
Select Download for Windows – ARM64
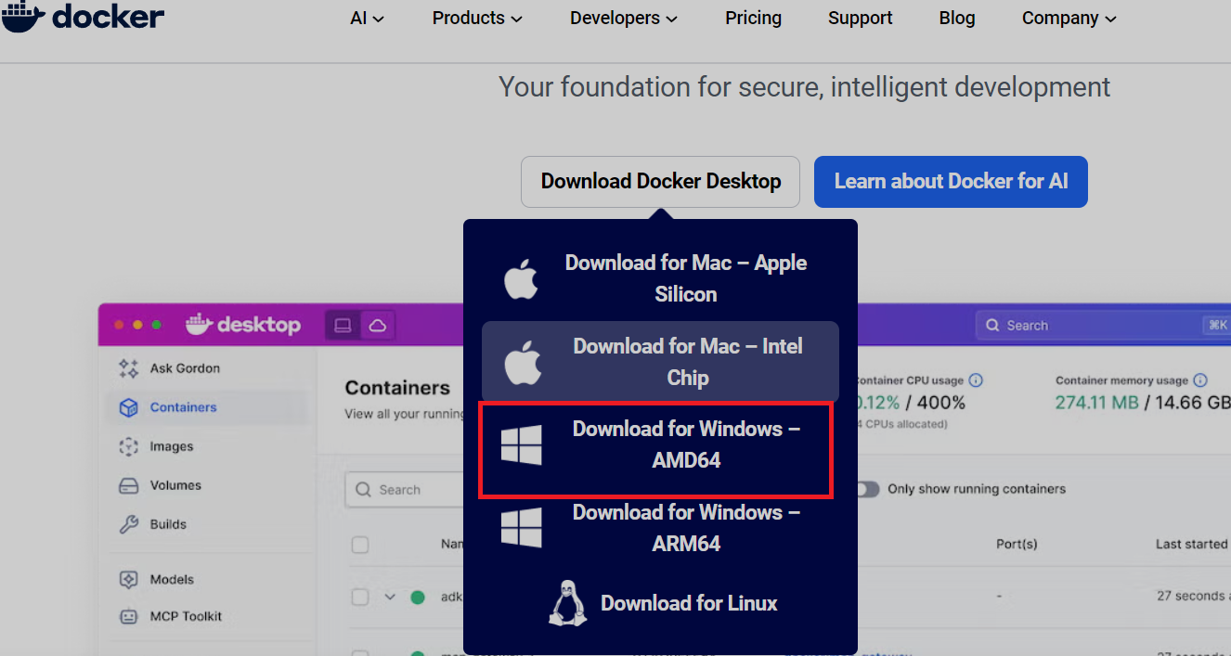coord(660,528)
